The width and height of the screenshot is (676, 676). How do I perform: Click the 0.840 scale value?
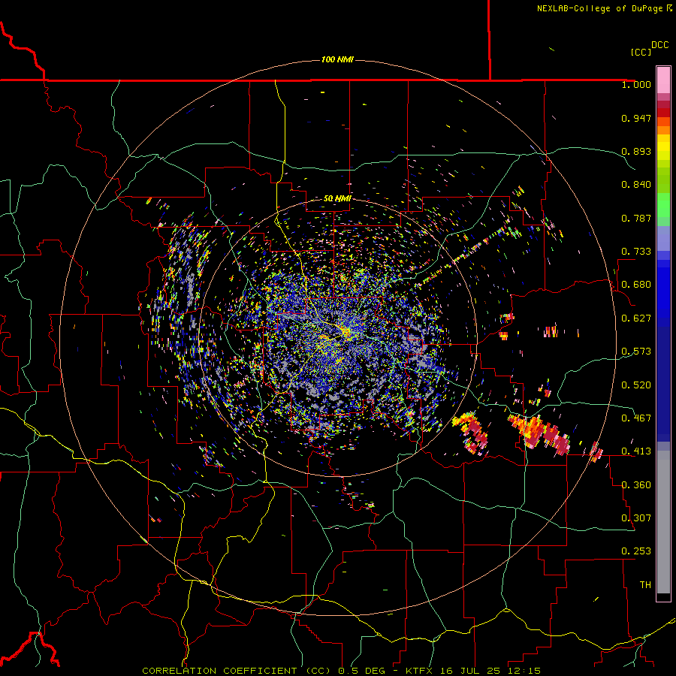[x=636, y=185]
